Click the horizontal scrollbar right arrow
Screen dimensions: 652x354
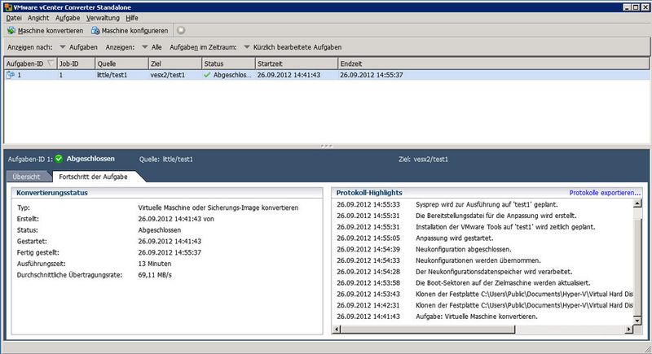pyautogui.click(x=628, y=329)
